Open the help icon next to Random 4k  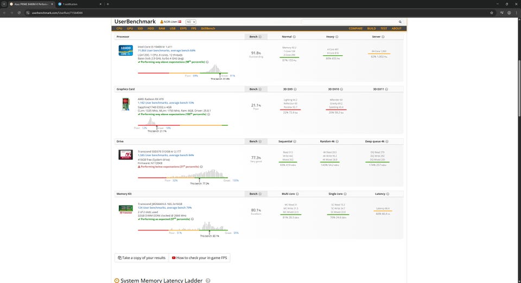pyautogui.click(x=337, y=141)
